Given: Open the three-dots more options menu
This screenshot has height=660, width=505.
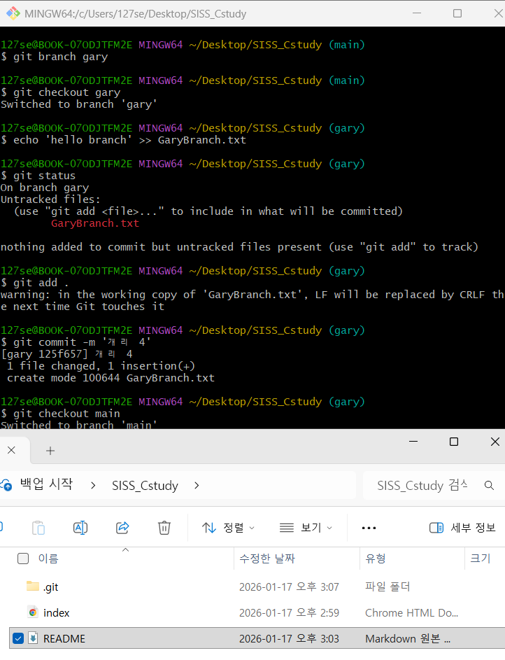Looking at the screenshot, I should tap(369, 528).
